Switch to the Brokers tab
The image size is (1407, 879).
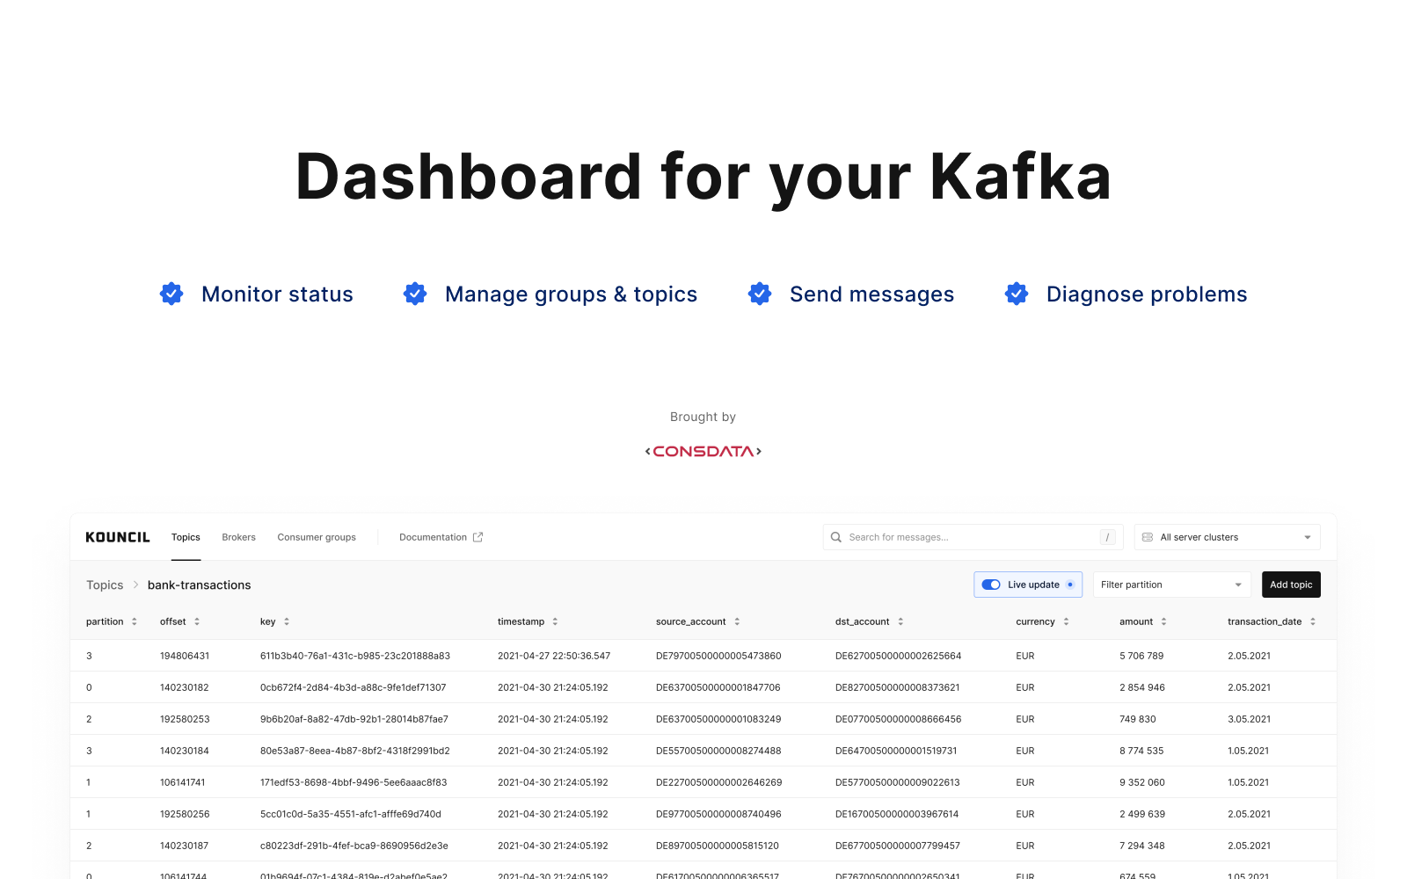click(x=238, y=537)
